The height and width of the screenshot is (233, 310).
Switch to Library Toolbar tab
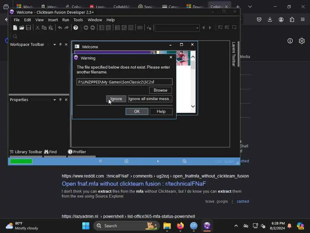(26, 152)
